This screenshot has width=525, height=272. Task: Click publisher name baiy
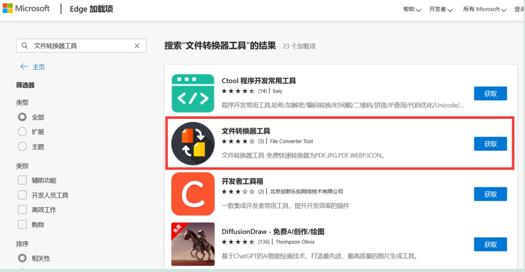coord(278,91)
